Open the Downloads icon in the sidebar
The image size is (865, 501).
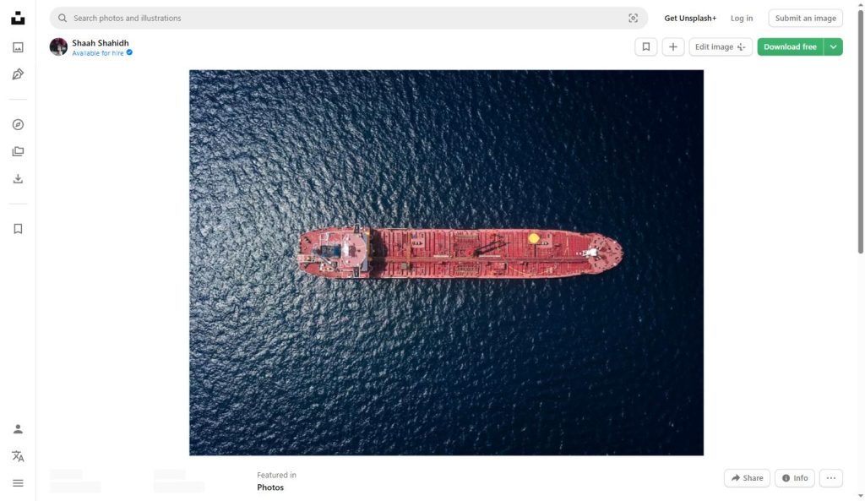[x=18, y=179]
